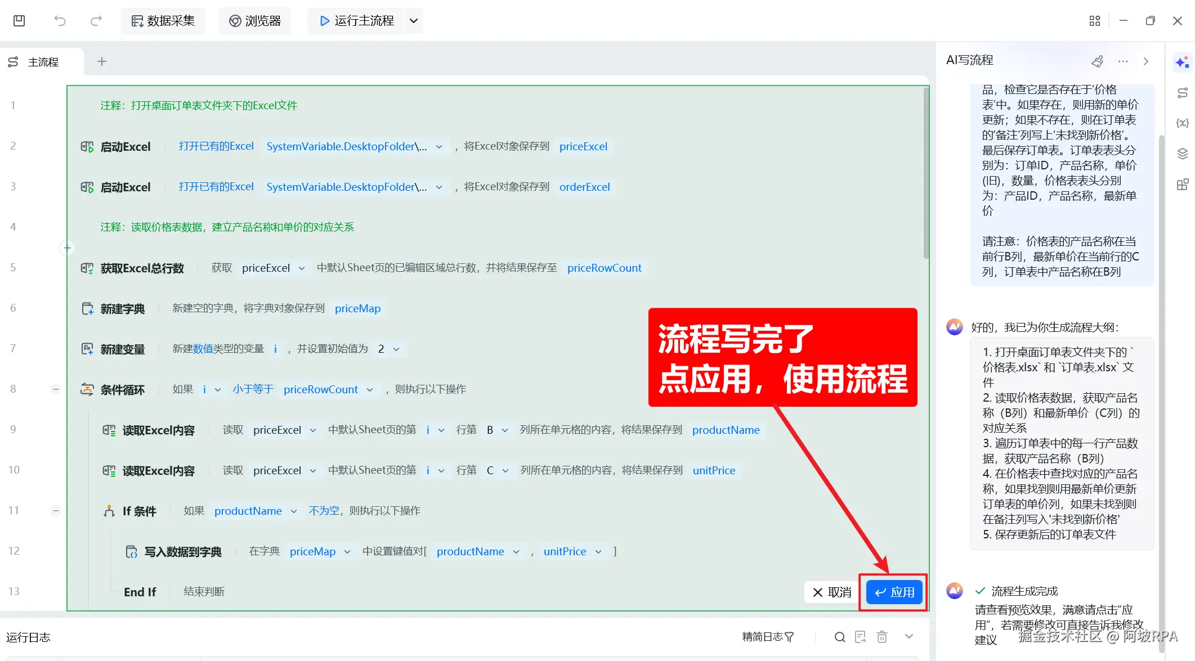Collapse the If 条件 block on line 11
Viewport: 1195px width, 661px height.
(56, 511)
